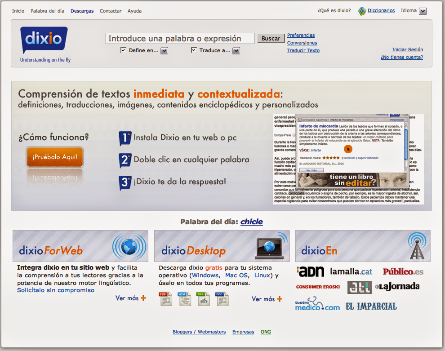This screenshot has width=445, height=351.
Task: Open the Consumer Eroski logo
Action: [x=318, y=287]
